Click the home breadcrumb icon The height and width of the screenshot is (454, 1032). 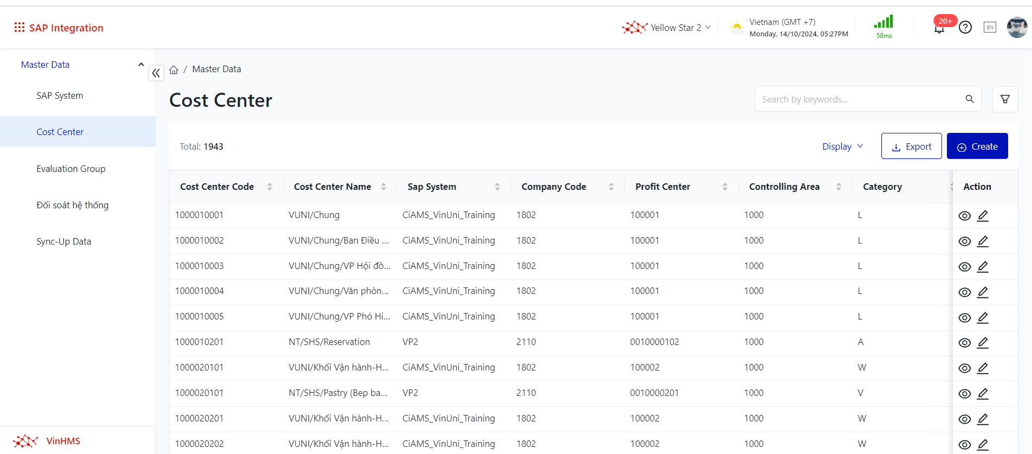174,69
